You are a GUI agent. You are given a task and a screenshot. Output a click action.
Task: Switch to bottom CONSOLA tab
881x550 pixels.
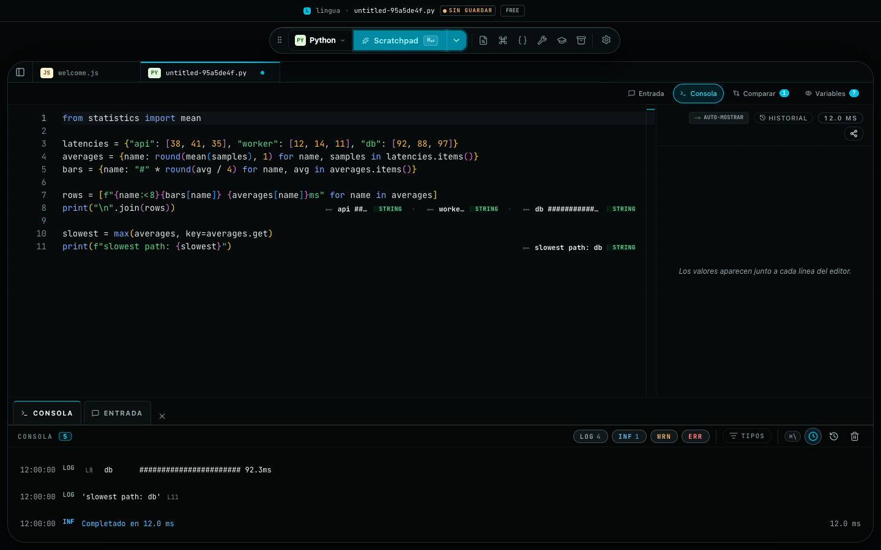pyautogui.click(x=47, y=413)
